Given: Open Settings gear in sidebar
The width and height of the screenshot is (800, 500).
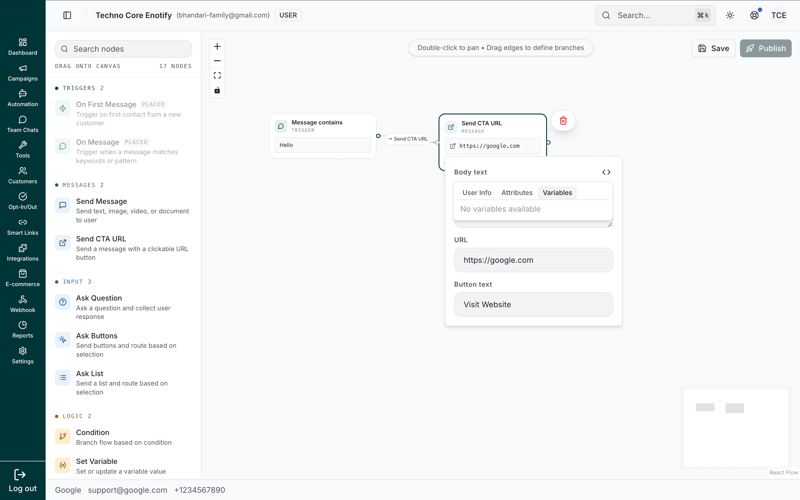Looking at the screenshot, I should 22,351.
